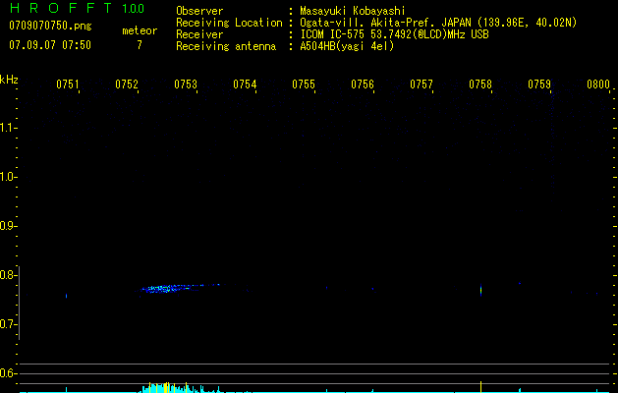Click the 0.9 frequency axis label
This screenshot has width=618, height=393.
tap(7, 226)
